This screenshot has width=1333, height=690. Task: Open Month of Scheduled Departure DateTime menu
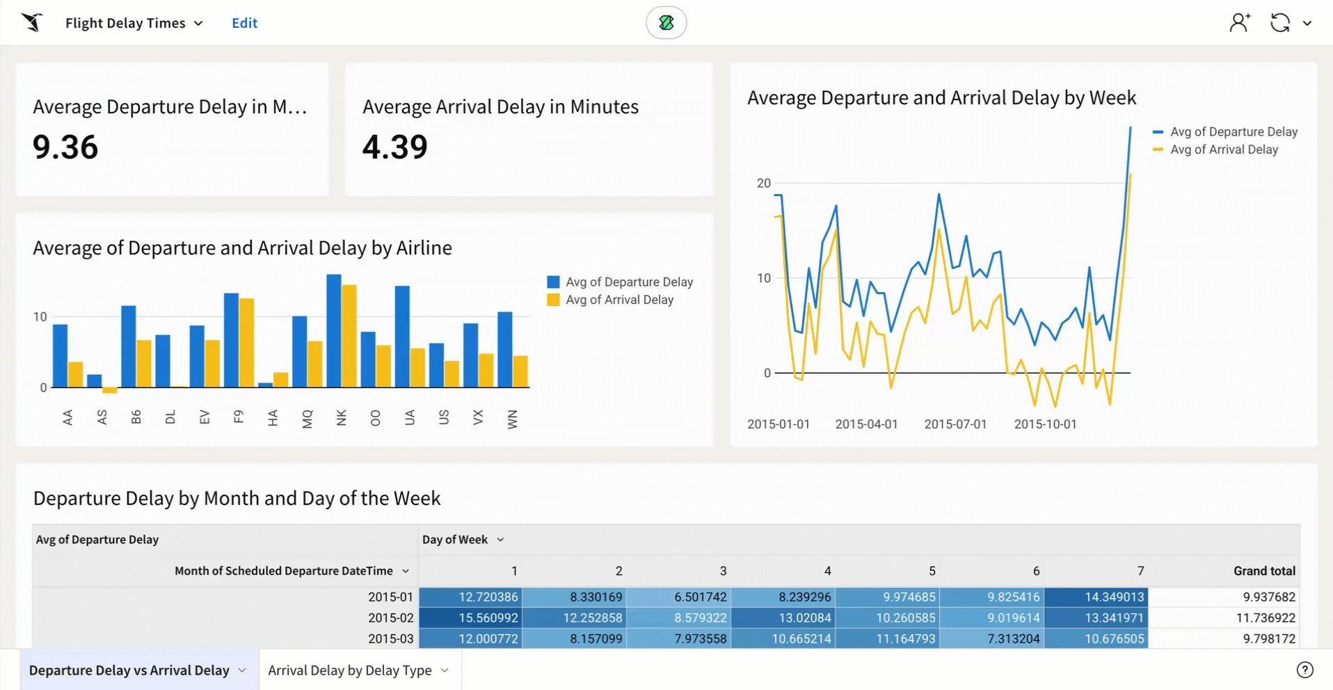tap(406, 571)
